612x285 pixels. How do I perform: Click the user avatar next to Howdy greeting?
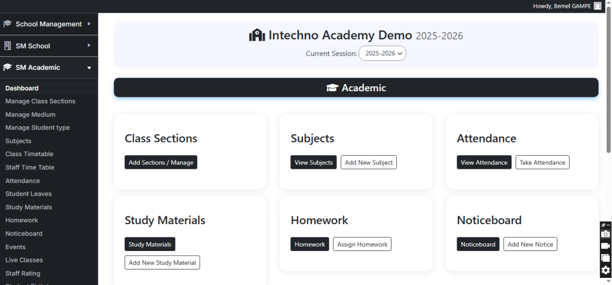597,6
